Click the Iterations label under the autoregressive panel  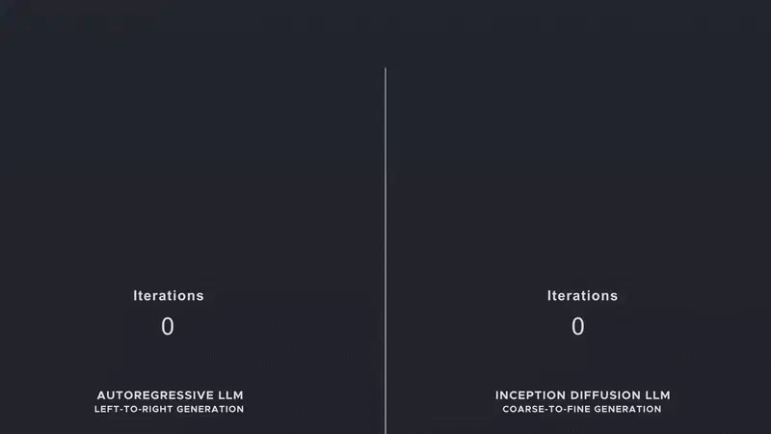(x=169, y=296)
